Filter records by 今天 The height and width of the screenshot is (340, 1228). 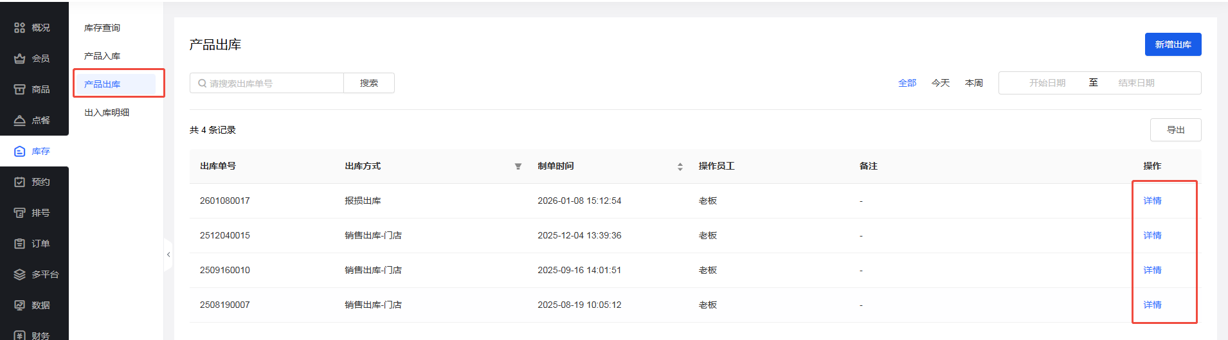pos(941,83)
